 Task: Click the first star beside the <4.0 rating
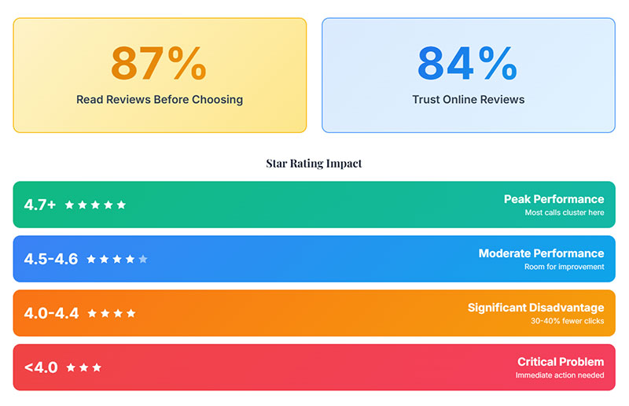[71, 367]
